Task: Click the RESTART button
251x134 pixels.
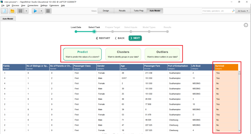Action: (x=103, y=38)
